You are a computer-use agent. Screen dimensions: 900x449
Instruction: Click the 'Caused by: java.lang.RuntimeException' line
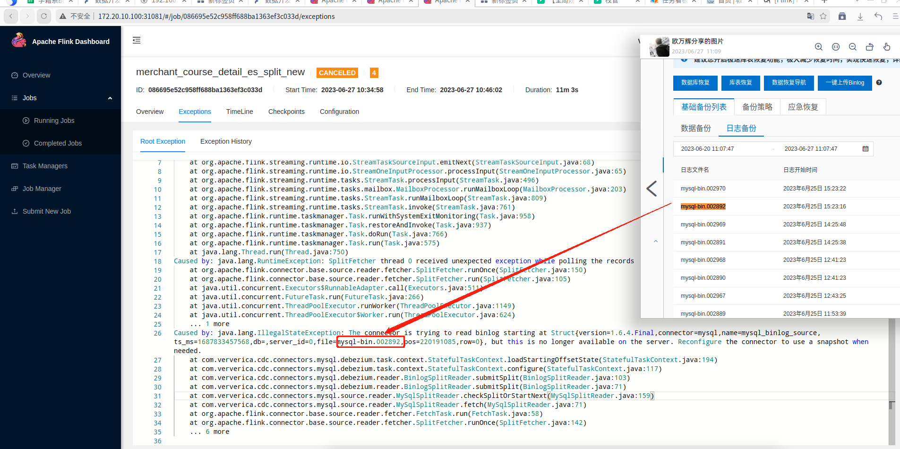coord(404,261)
